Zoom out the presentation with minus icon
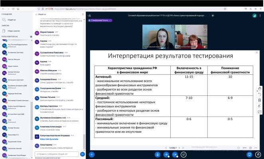Viewport: 264px width, 159px height. [238, 148]
